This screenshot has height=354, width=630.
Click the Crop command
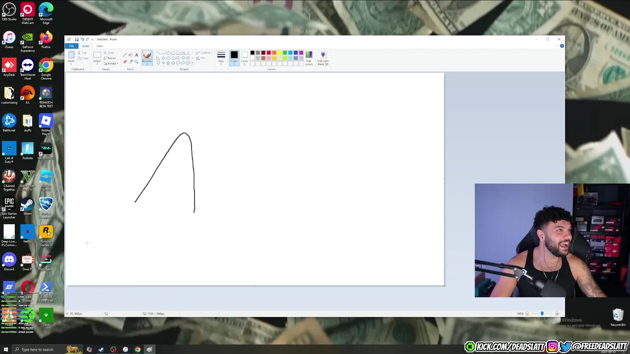point(109,53)
